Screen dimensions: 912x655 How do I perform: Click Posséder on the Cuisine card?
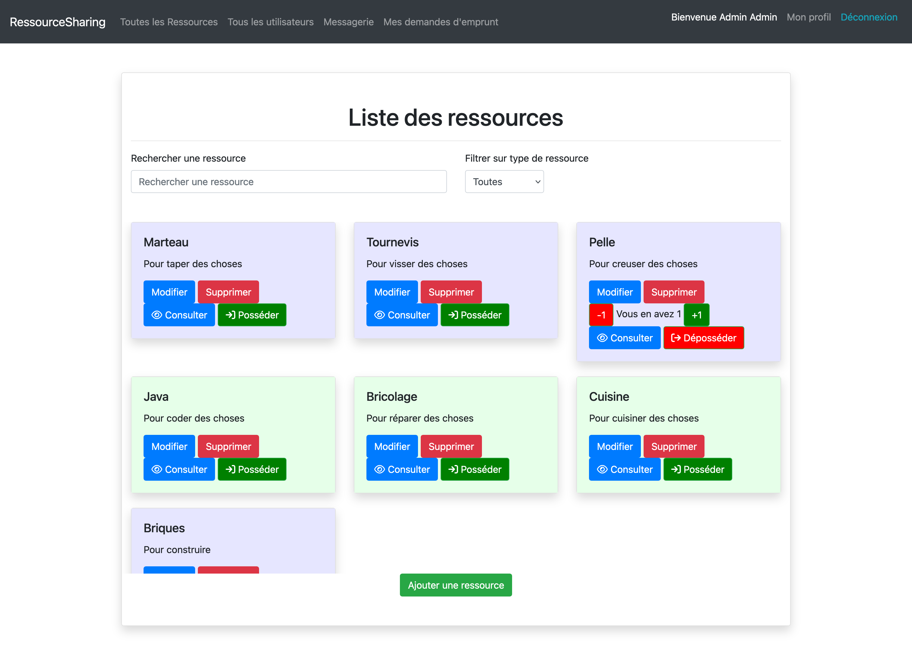698,469
